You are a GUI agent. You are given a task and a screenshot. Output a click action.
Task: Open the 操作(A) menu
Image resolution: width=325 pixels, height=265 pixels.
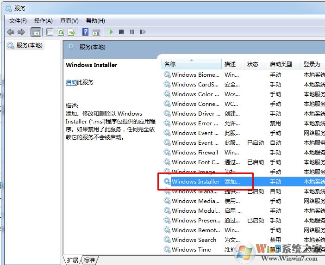[x=44, y=21]
